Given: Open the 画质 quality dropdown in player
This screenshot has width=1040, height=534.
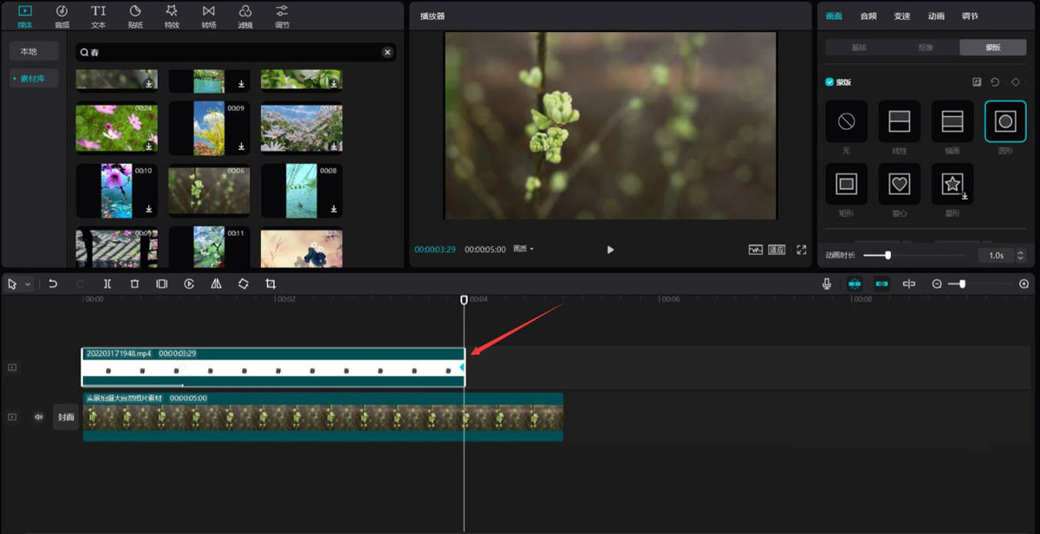Looking at the screenshot, I should pos(523,250).
